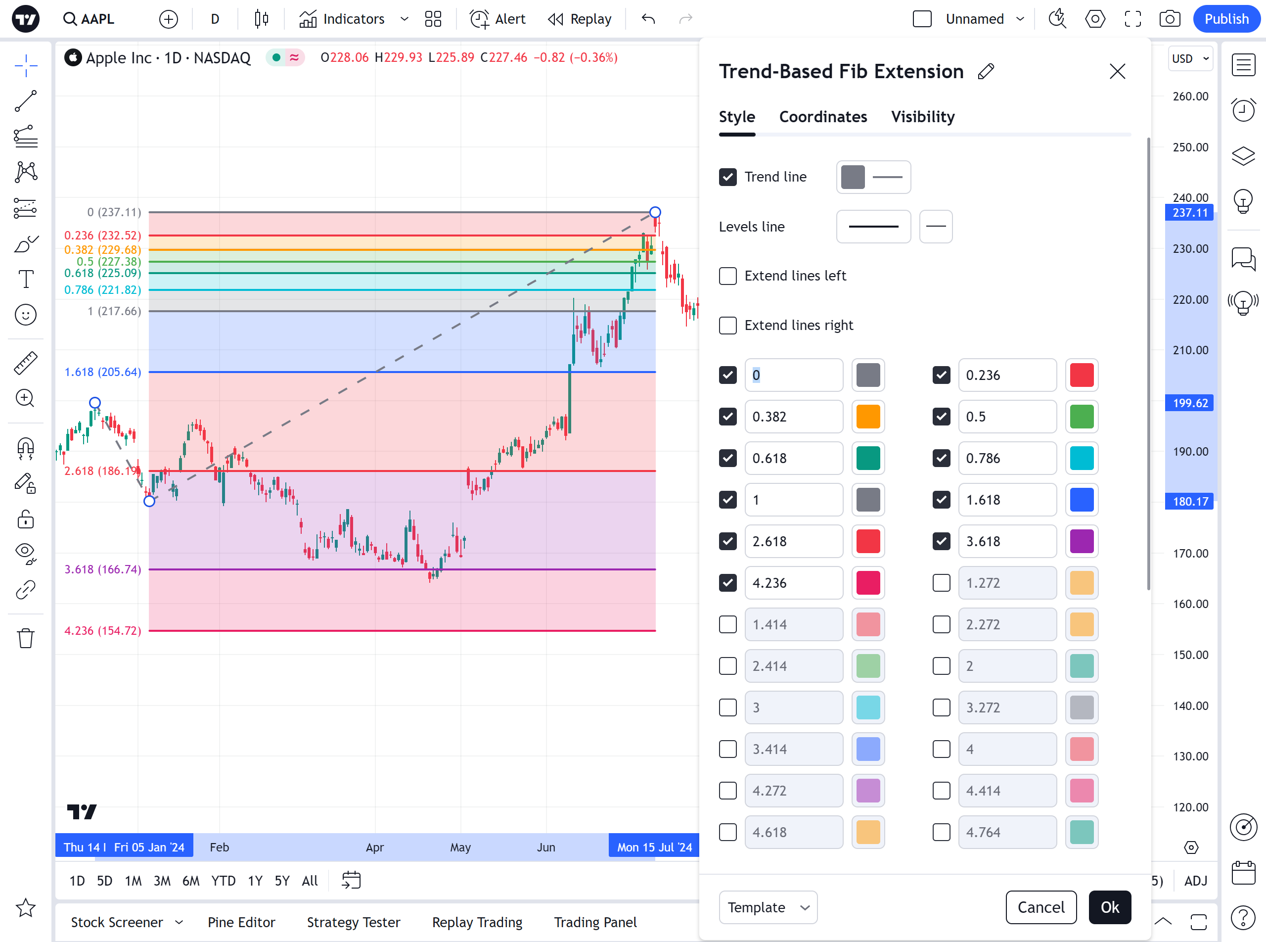Click the Cancel button
Screen dimensions: 1266x942
click(1040, 907)
